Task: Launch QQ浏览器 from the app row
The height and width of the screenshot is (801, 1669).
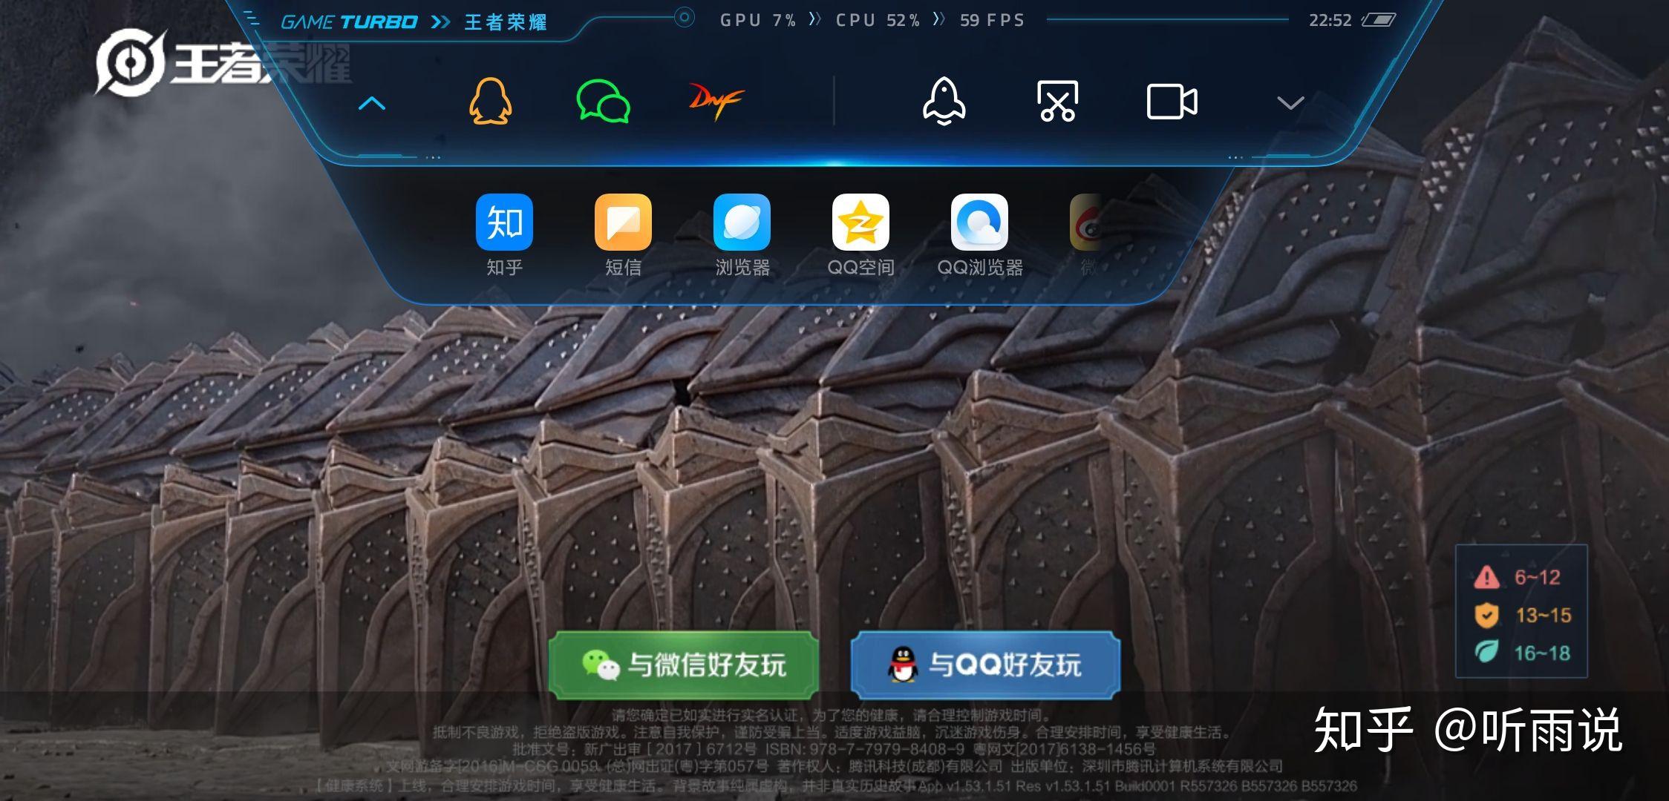Action: (x=979, y=222)
